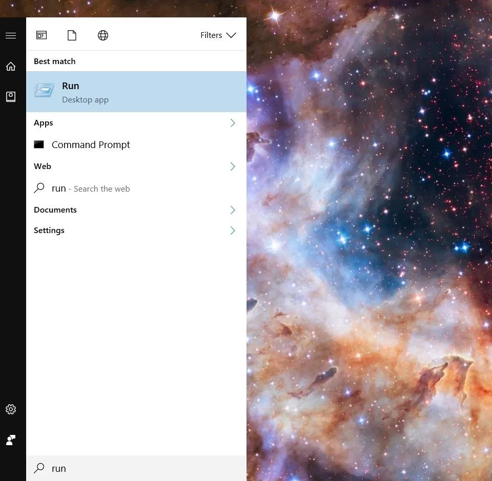
Task: Click the Settings category heading
Action: tap(49, 231)
